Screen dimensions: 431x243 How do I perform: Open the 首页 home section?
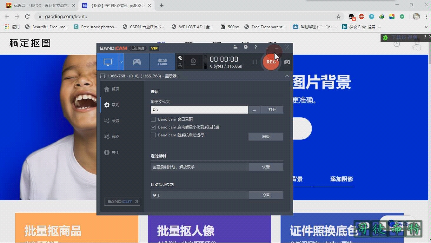112,89
